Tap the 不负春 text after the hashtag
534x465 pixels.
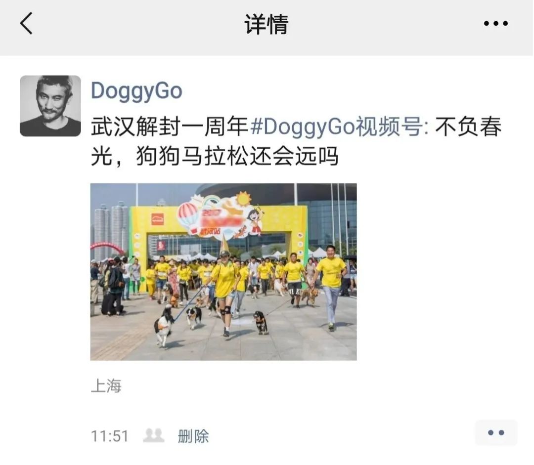(x=468, y=127)
